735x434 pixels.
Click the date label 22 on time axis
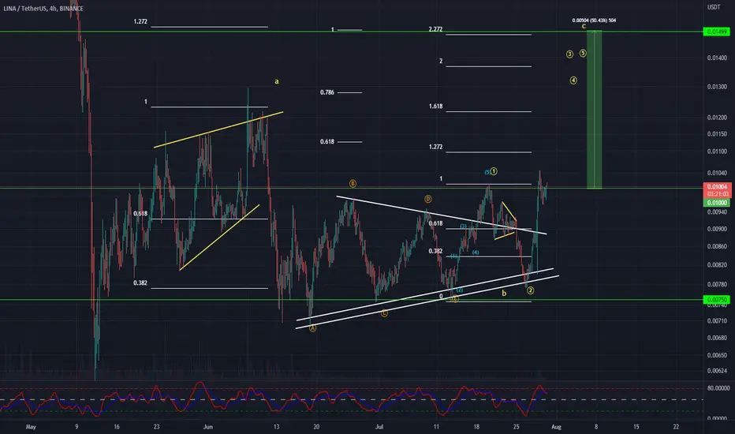point(676,427)
